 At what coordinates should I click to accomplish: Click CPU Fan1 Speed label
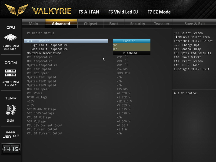click(x=39, y=69)
